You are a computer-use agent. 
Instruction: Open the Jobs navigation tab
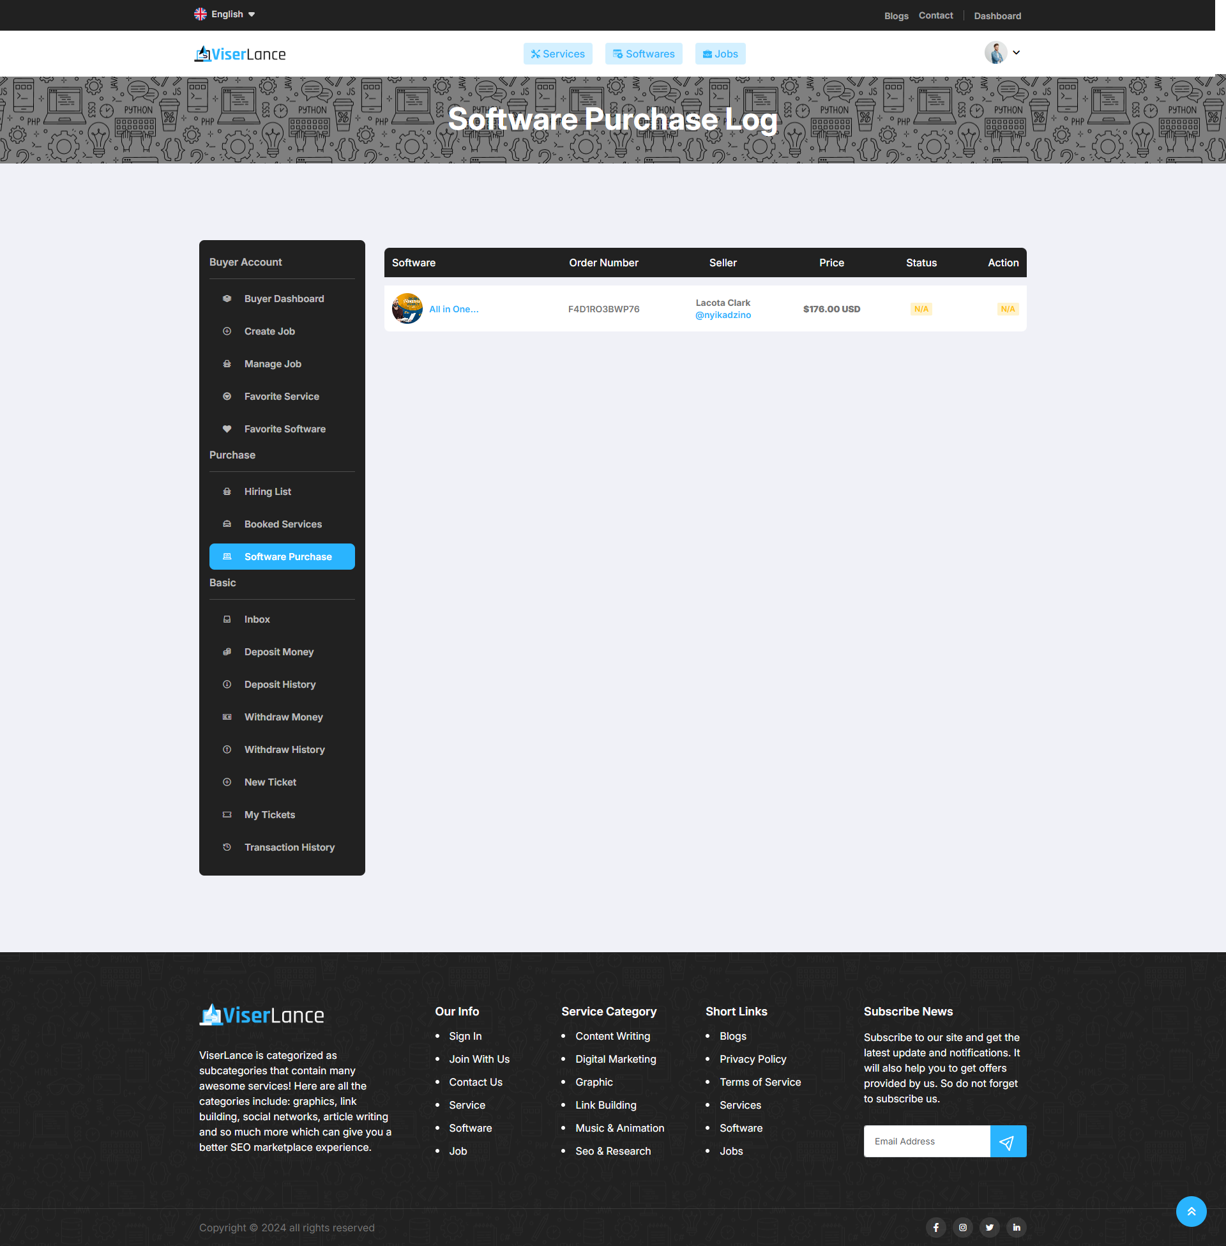720,54
